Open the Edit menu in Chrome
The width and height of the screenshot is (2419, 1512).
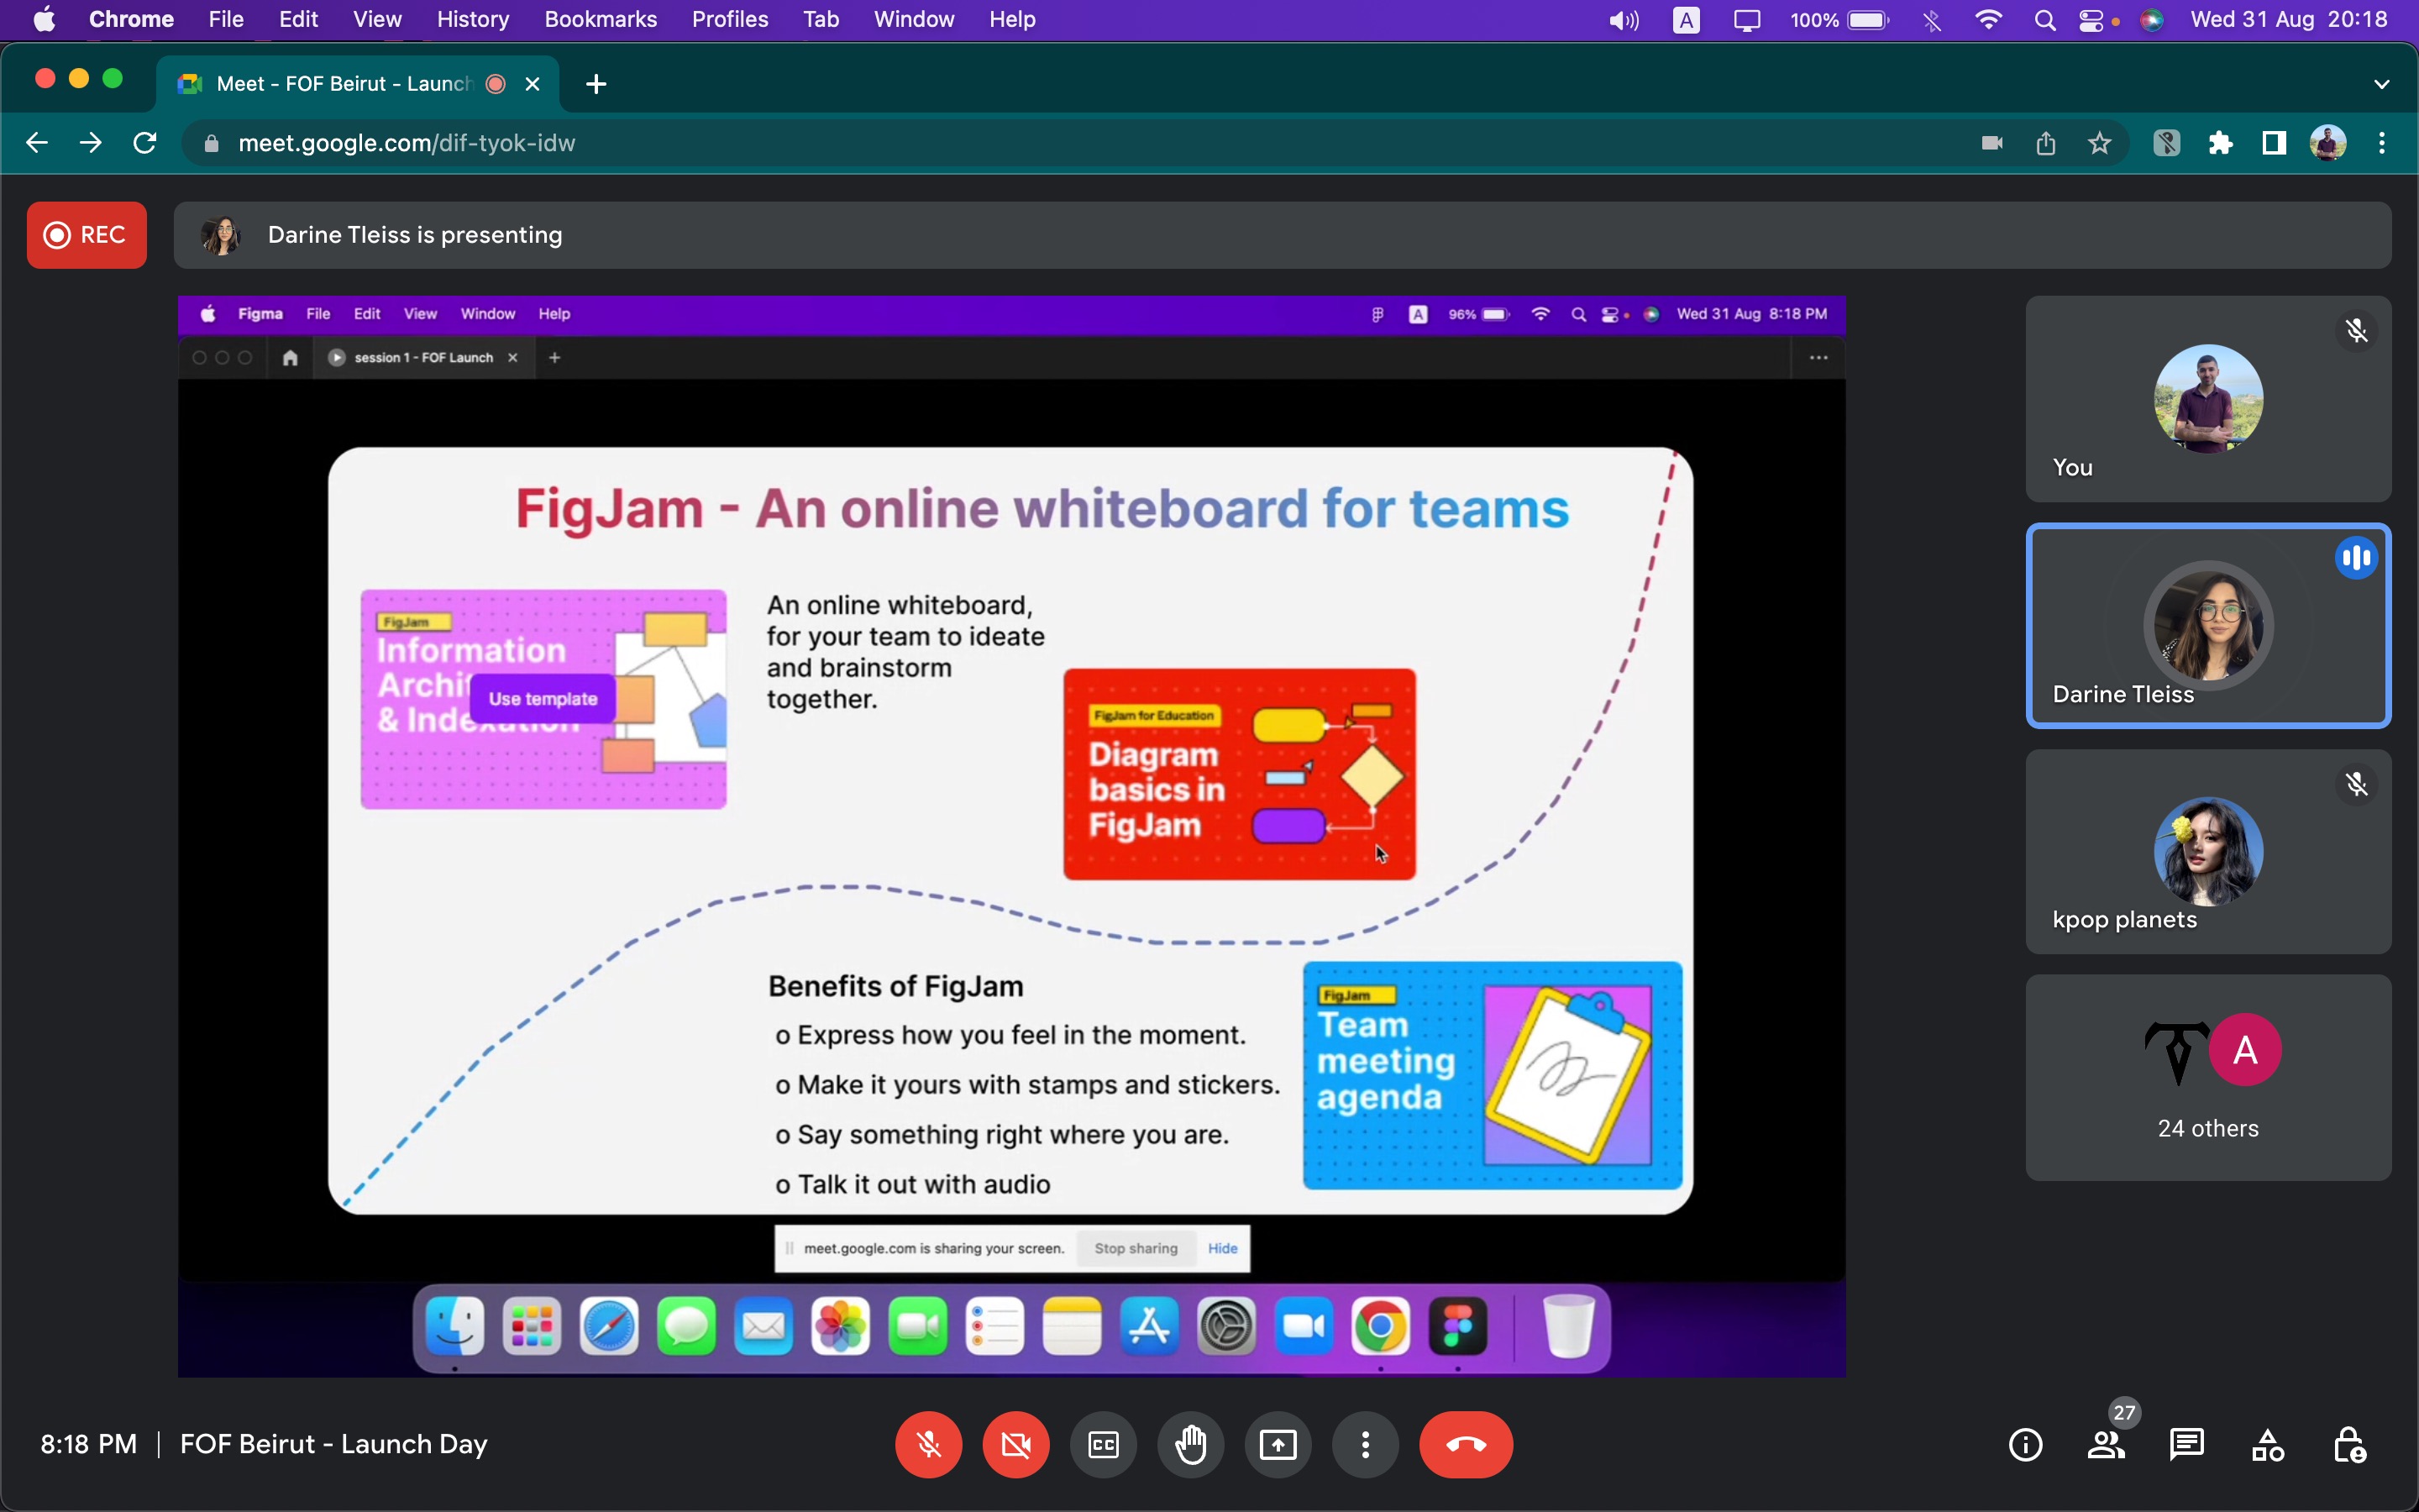(x=298, y=19)
